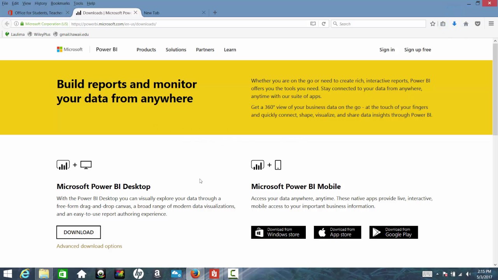Open File Explorer from taskbar
Viewport: 498px width, 280px height.
44,274
